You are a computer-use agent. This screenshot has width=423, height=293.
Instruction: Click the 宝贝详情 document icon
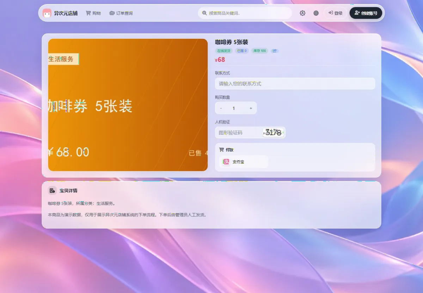[x=52, y=191]
